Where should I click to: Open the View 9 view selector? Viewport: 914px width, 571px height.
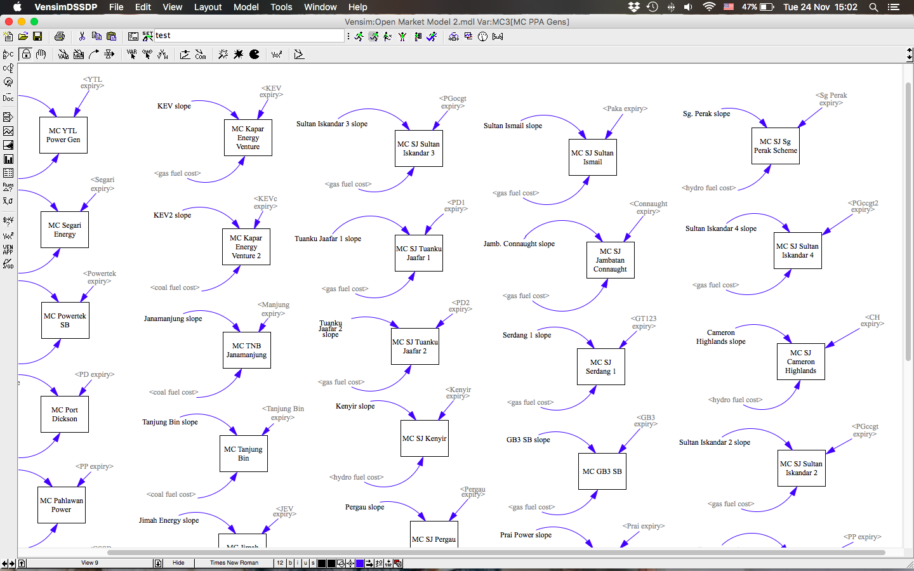[x=89, y=563]
